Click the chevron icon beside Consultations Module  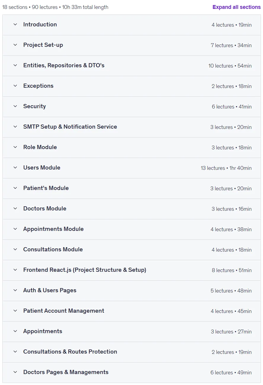pos(15,249)
